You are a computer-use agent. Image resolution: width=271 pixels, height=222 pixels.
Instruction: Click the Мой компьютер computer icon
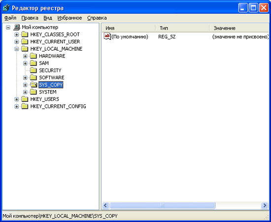pos(17,27)
